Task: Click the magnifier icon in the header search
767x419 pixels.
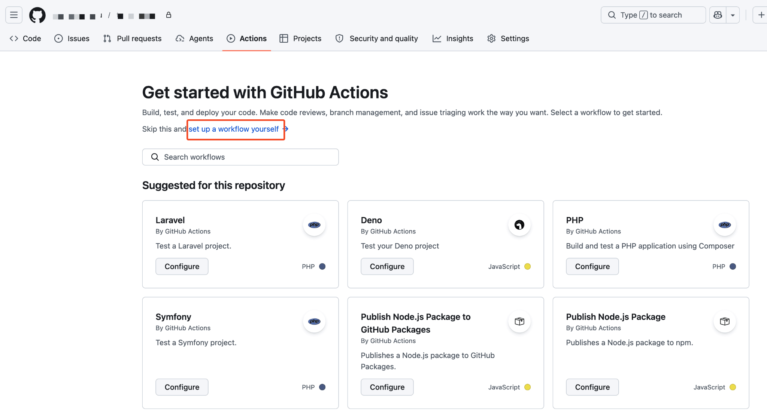Action: coord(612,15)
